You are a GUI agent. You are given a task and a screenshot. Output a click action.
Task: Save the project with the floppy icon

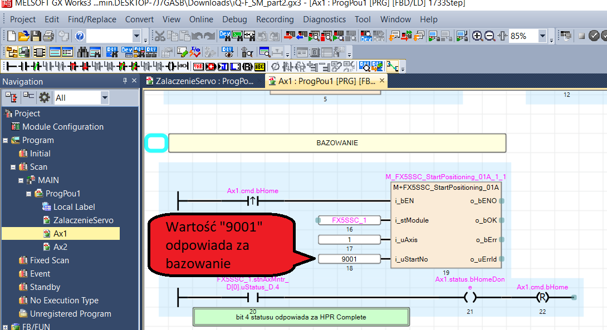point(36,36)
